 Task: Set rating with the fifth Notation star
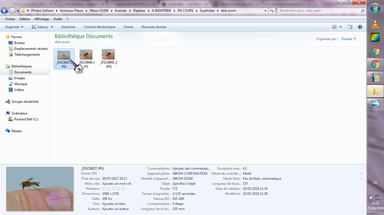[x=123, y=189]
